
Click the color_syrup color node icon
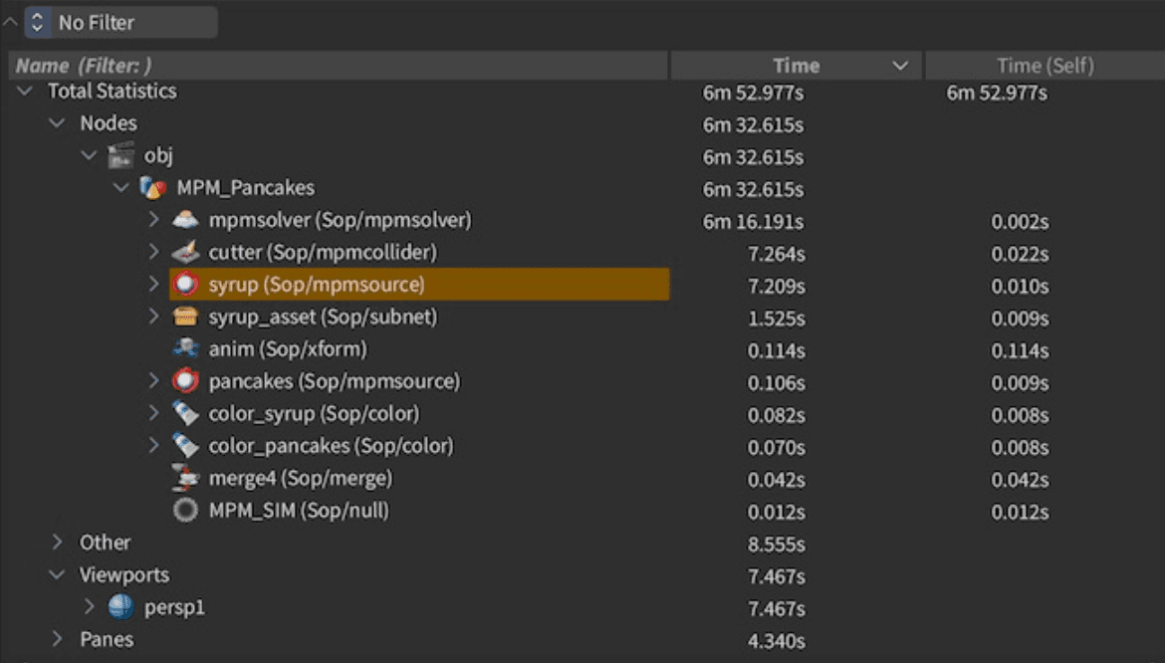click(185, 413)
